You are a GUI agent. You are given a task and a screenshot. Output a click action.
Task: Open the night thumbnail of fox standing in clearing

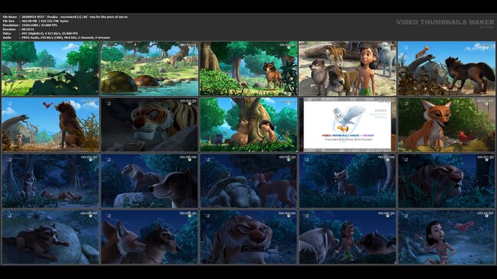(348, 180)
